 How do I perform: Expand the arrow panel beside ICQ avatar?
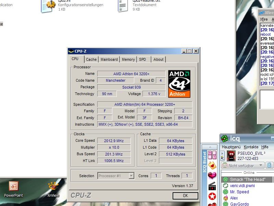222,153
